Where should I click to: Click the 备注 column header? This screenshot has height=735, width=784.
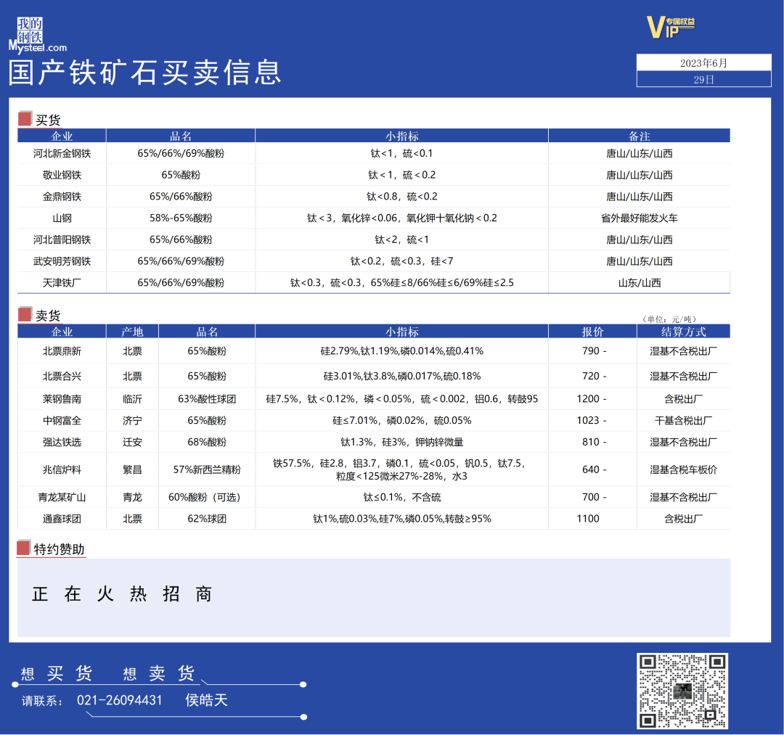click(639, 136)
